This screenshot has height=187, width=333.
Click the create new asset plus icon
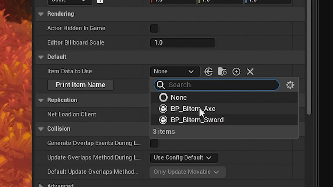coord(236,71)
